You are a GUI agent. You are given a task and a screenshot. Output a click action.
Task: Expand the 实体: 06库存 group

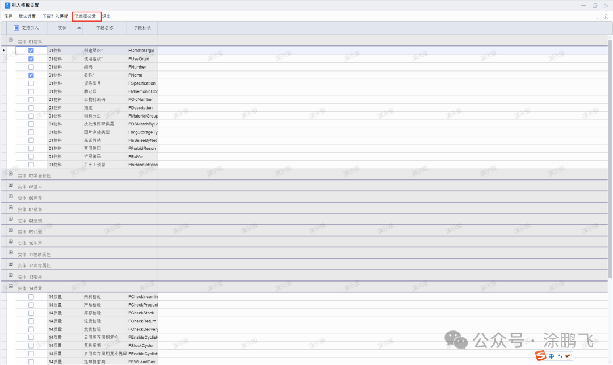coord(11,196)
